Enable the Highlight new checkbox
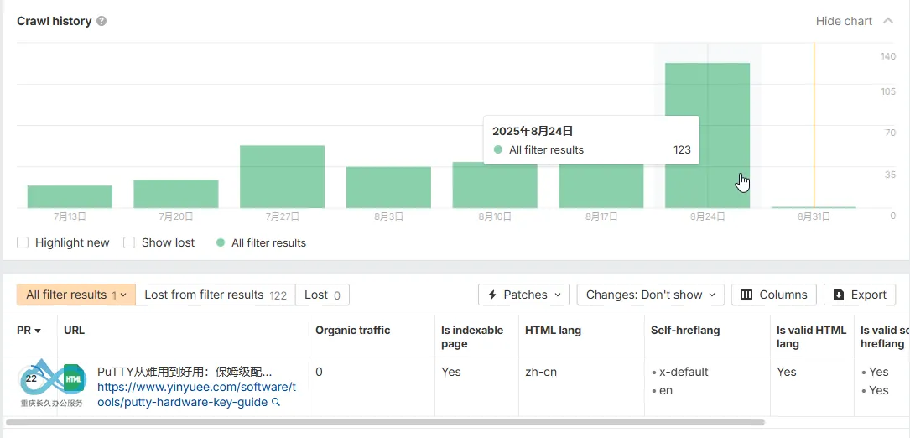 point(23,242)
